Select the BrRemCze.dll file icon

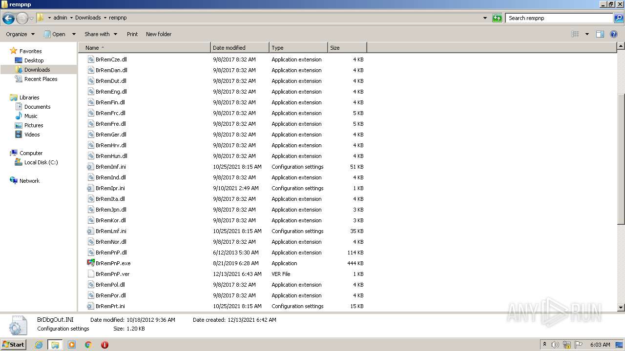(x=90, y=59)
